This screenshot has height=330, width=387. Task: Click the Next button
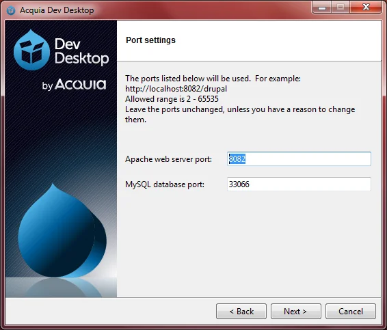coord(295,312)
